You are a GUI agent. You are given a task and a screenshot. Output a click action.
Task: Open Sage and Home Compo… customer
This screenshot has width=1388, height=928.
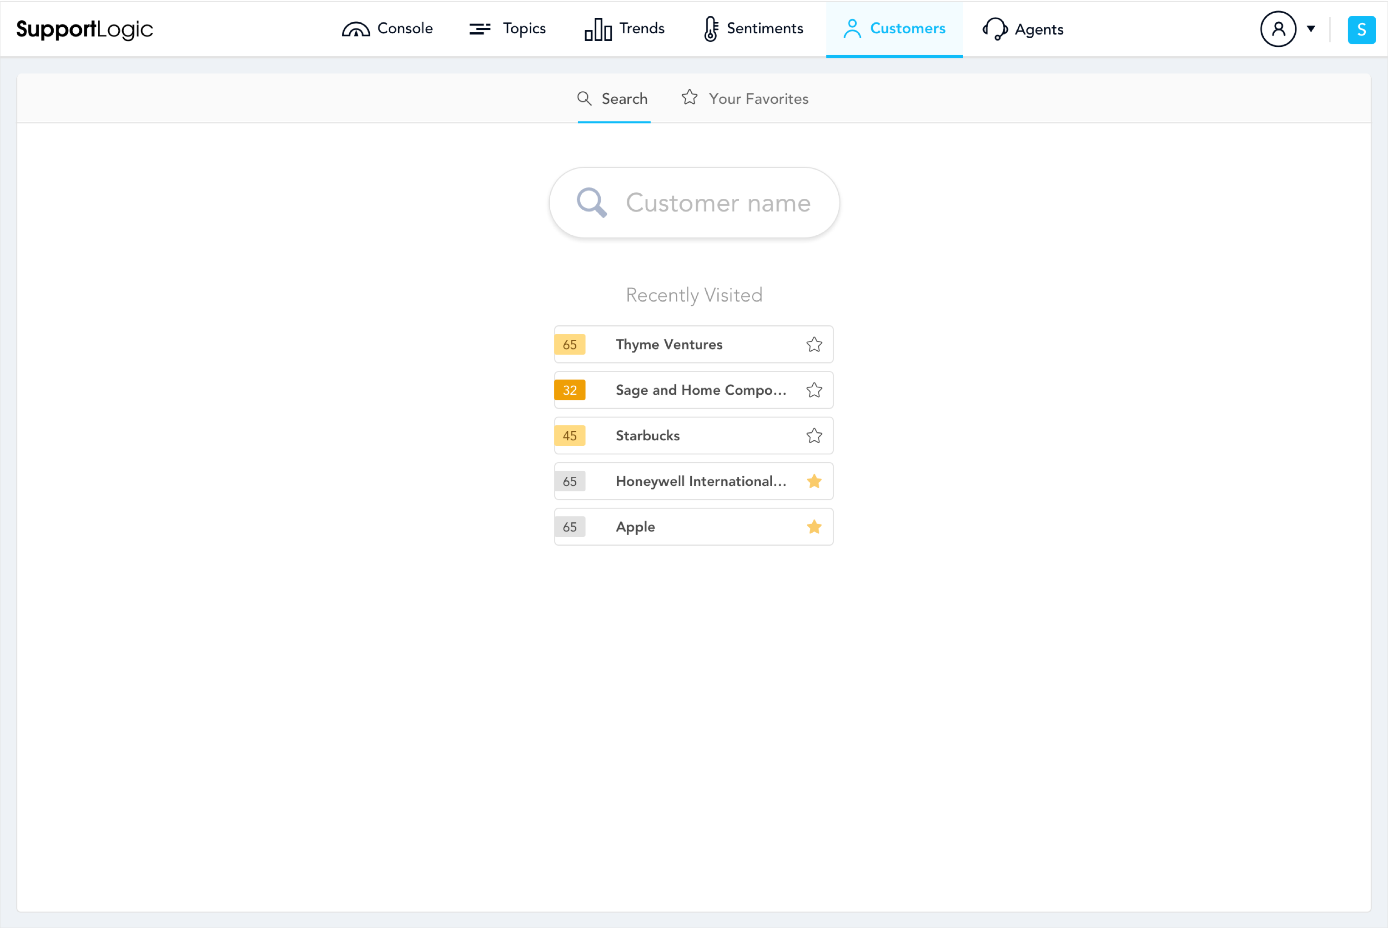(694, 390)
